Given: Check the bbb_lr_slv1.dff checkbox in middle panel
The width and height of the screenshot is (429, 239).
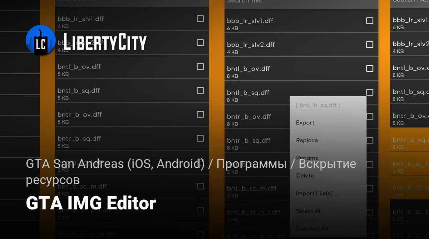Looking at the screenshot, I should [x=370, y=21].
